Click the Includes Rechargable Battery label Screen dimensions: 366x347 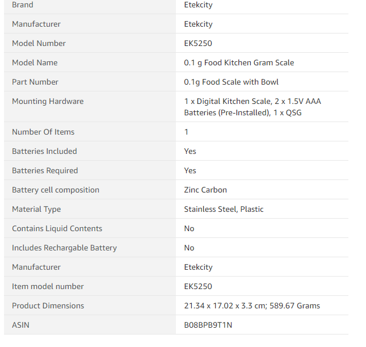click(x=64, y=248)
